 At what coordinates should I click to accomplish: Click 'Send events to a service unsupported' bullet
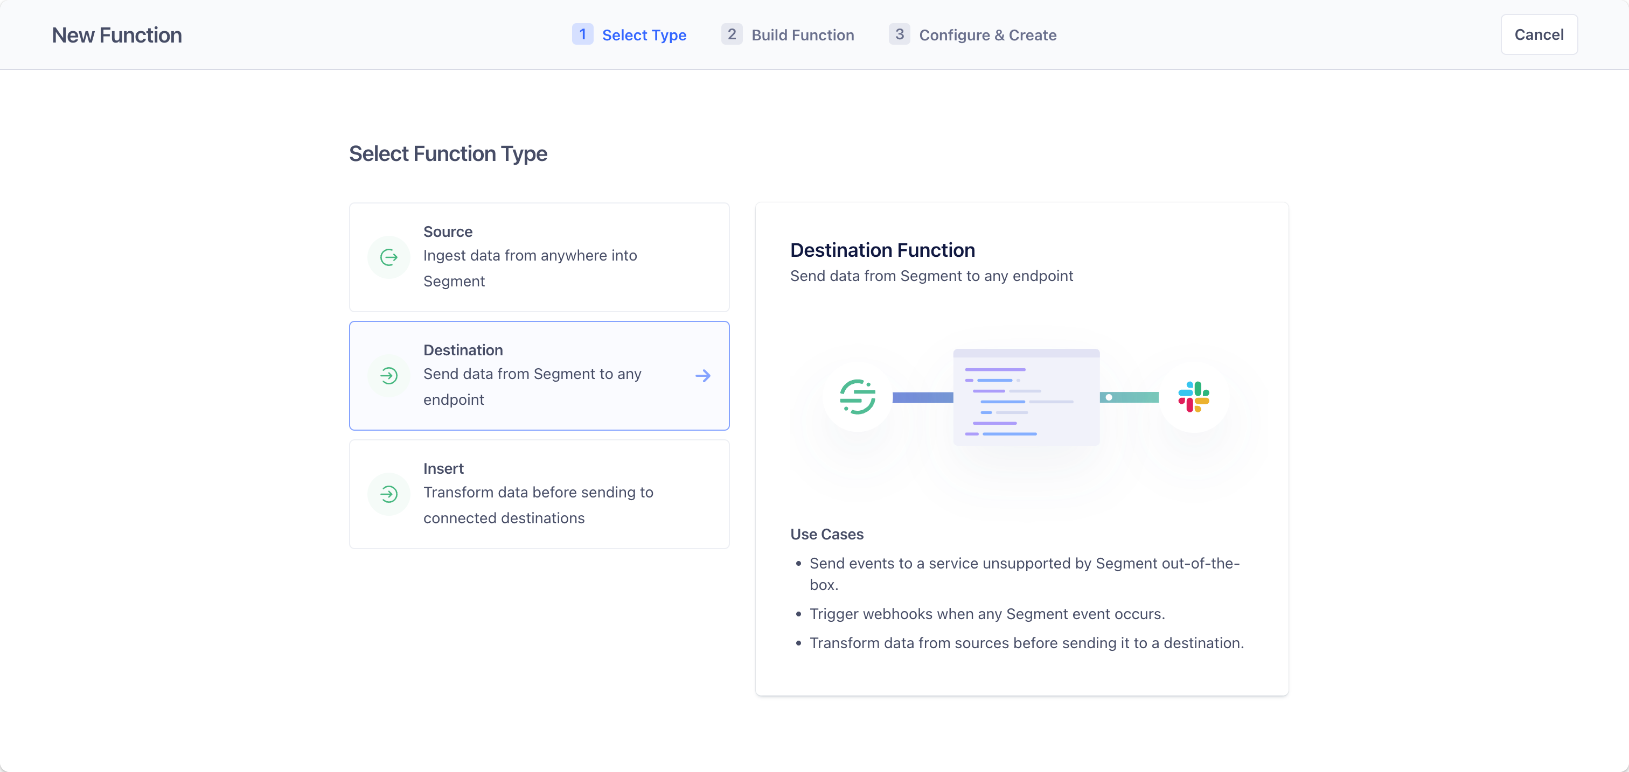(1025, 574)
